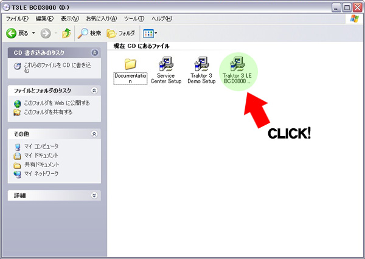Viewport: 365px width, 259px height.
Task: Click the Shared Documents folder icon
Action: coord(17,165)
